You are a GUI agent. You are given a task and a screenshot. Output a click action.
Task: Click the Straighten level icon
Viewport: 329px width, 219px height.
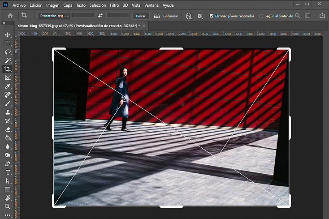(157, 16)
